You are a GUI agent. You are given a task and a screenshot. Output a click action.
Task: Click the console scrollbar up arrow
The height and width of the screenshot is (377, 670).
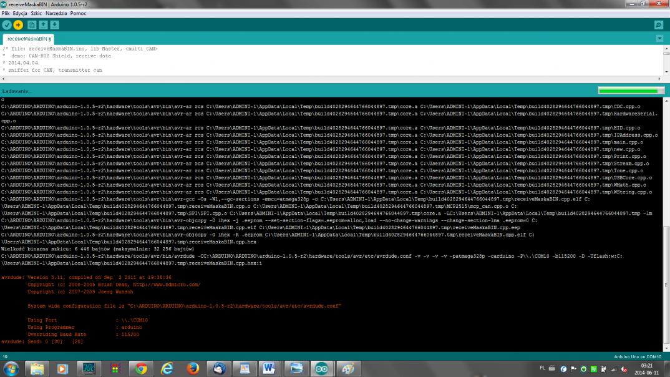click(666, 101)
